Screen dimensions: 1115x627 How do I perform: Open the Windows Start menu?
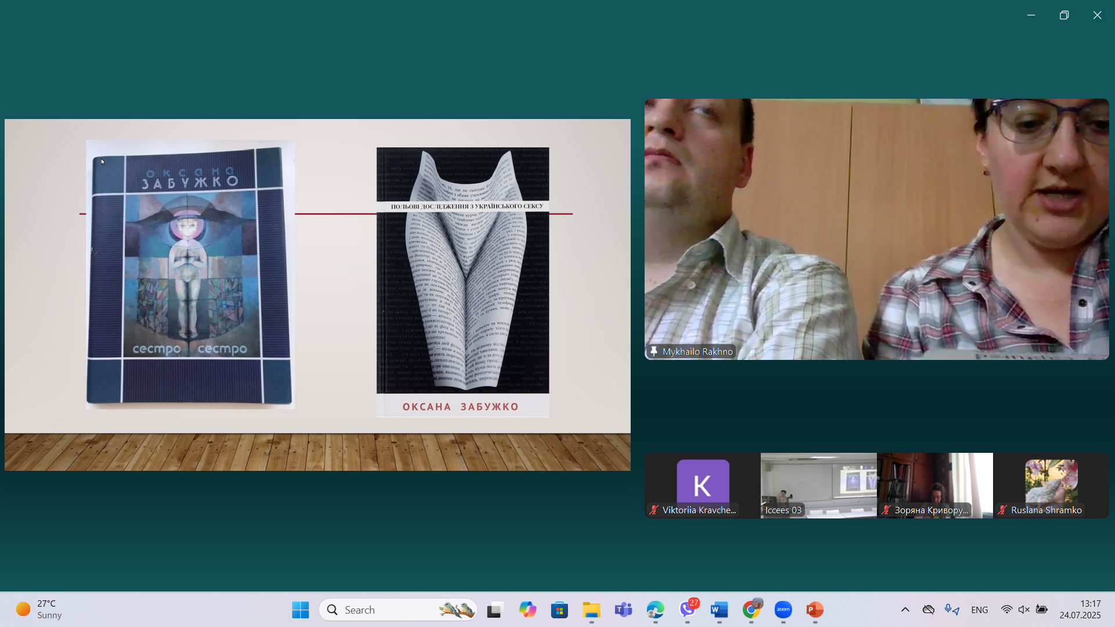pyautogui.click(x=300, y=610)
